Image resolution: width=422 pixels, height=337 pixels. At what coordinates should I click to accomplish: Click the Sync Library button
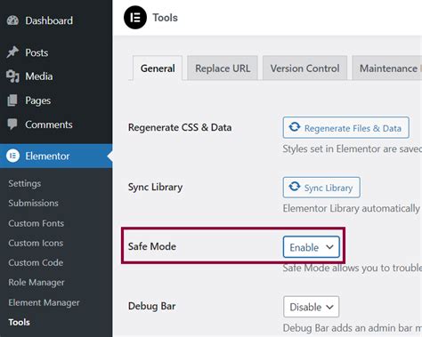point(321,188)
